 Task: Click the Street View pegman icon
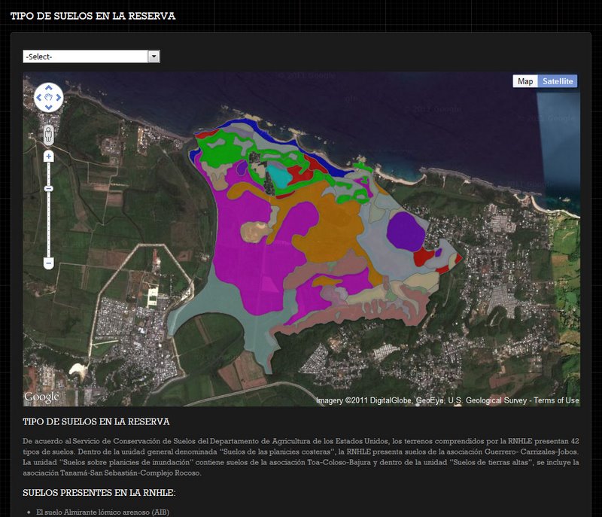pyautogui.click(x=49, y=135)
